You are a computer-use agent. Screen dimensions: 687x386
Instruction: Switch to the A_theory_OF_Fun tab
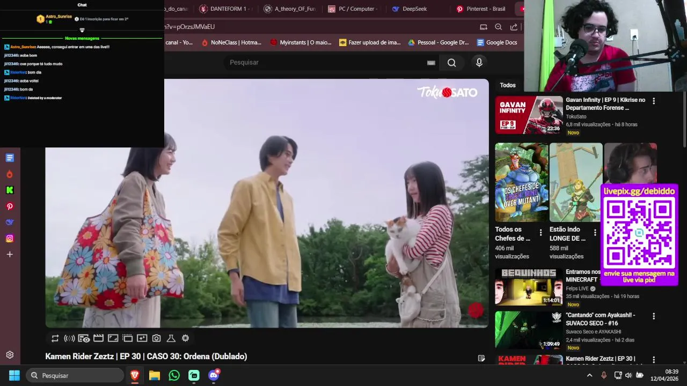point(291,9)
